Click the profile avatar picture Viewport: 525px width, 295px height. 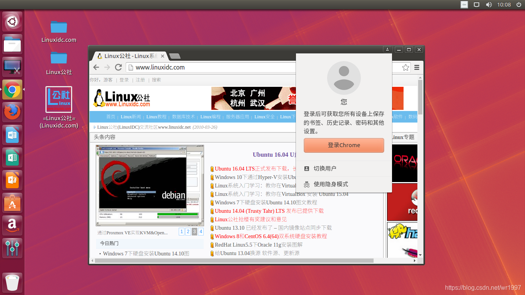(344, 78)
